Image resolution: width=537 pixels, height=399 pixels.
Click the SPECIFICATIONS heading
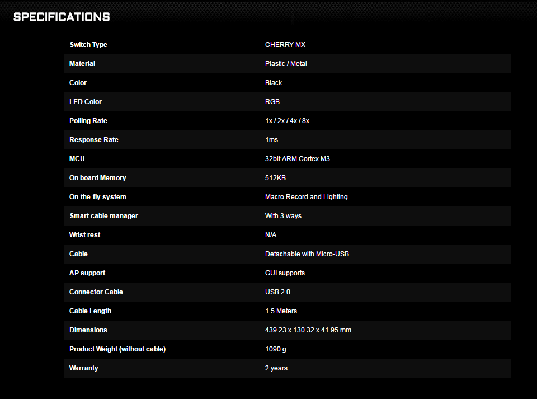(x=62, y=17)
